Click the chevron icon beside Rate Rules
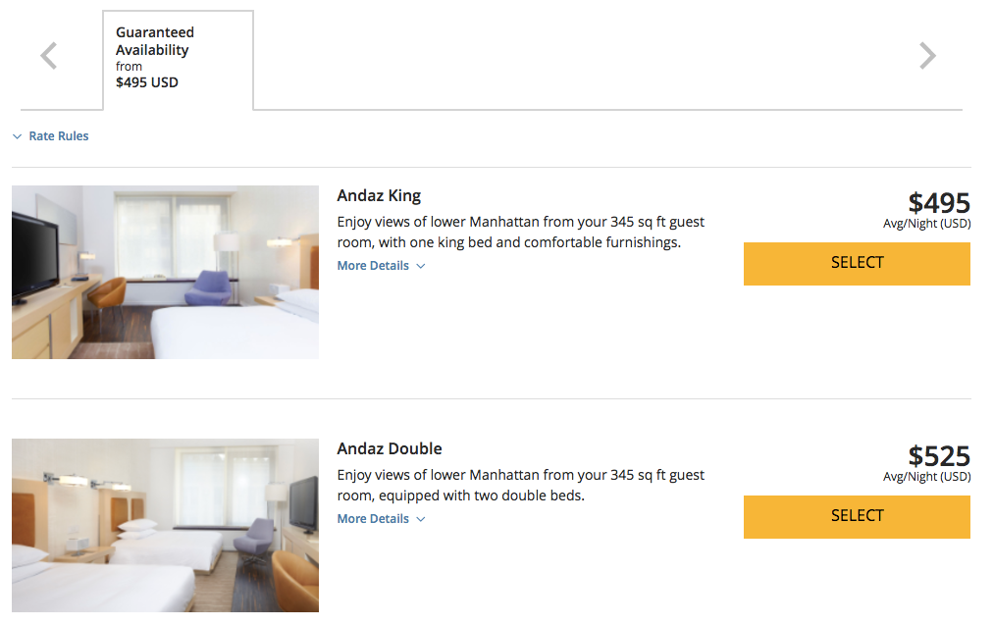The height and width of the screenshot is (626, 993). click(17, 136)
